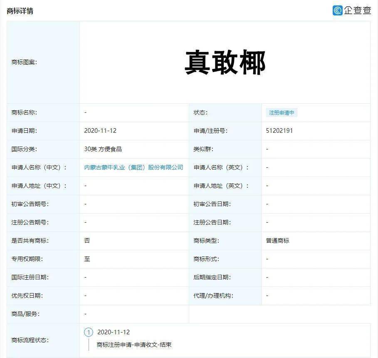Select the 优先权日期 label
This screenshot has height=358, width=378.
27,296
